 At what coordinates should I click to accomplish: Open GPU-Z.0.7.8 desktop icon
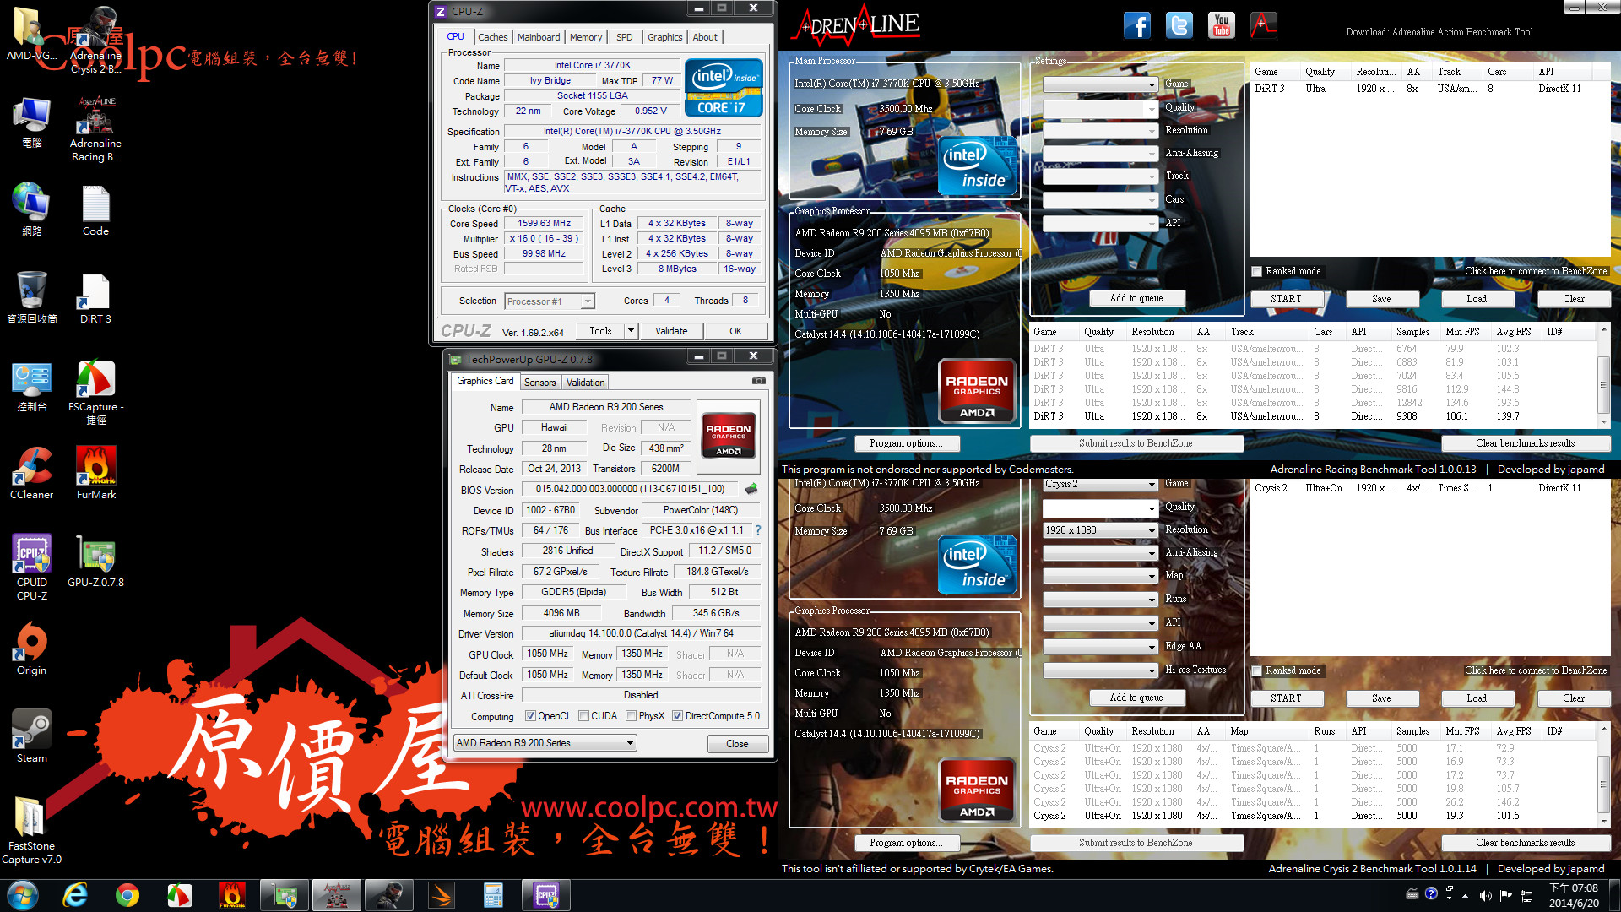95,562
